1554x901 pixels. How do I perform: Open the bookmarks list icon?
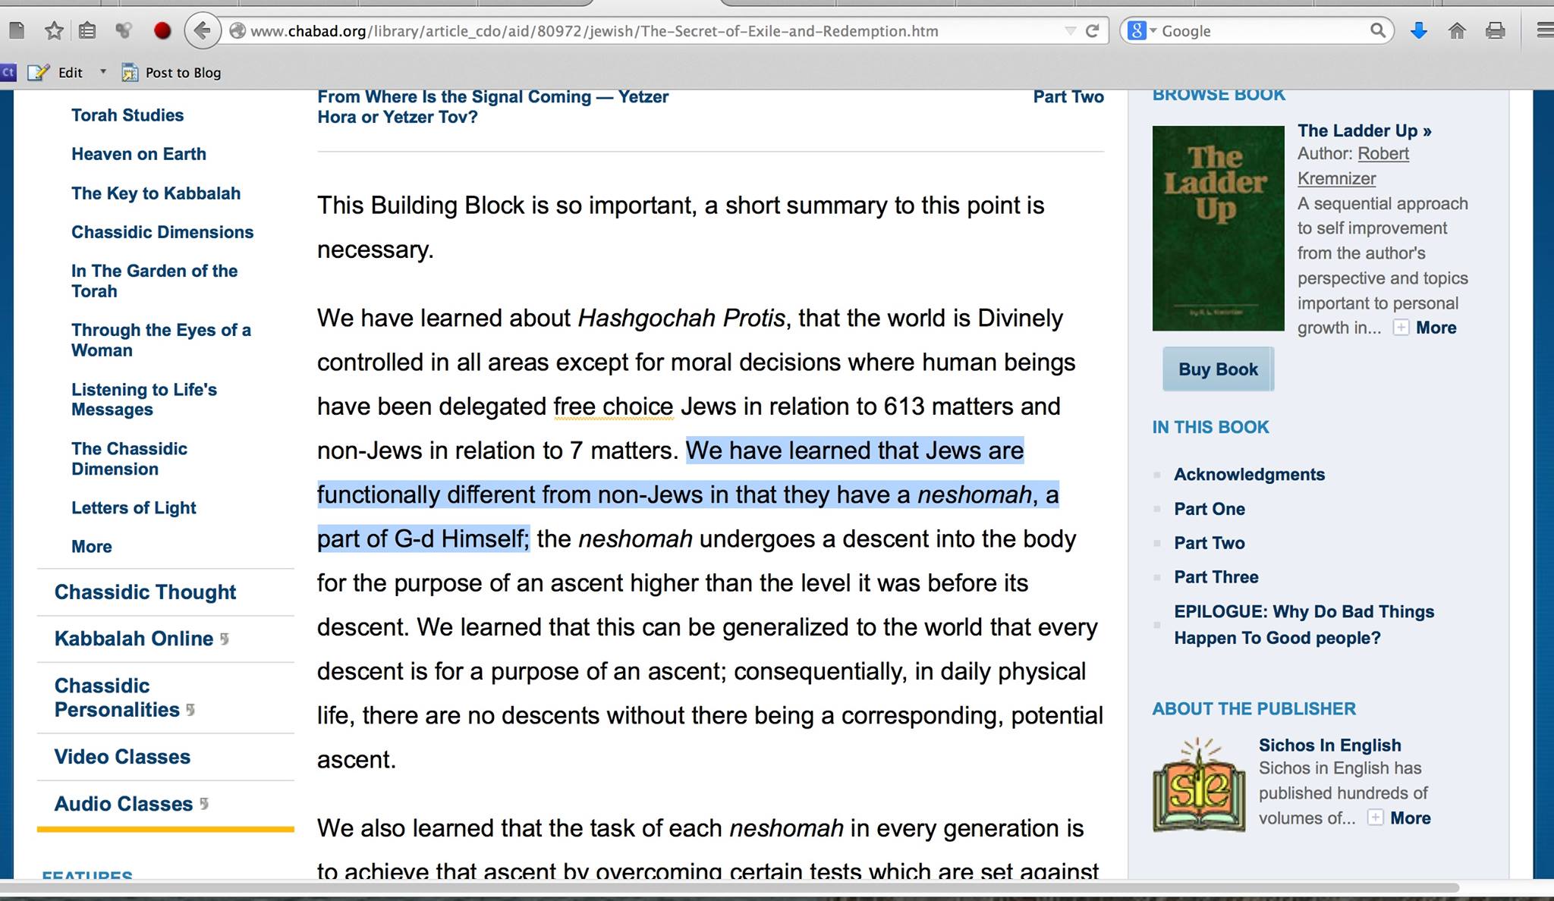88,31
